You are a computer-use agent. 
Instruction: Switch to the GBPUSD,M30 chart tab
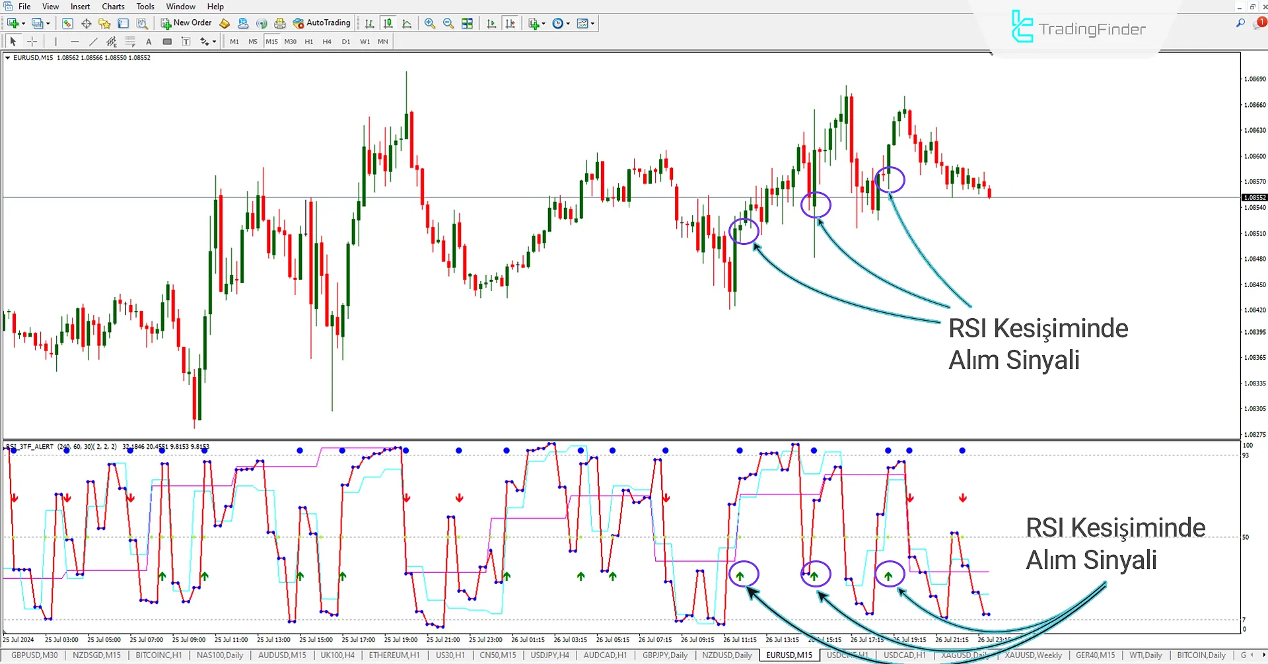click(34, 655)
